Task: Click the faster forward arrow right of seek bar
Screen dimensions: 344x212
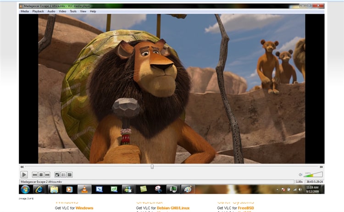Action: pyautogui.click(x=321, y=167)
